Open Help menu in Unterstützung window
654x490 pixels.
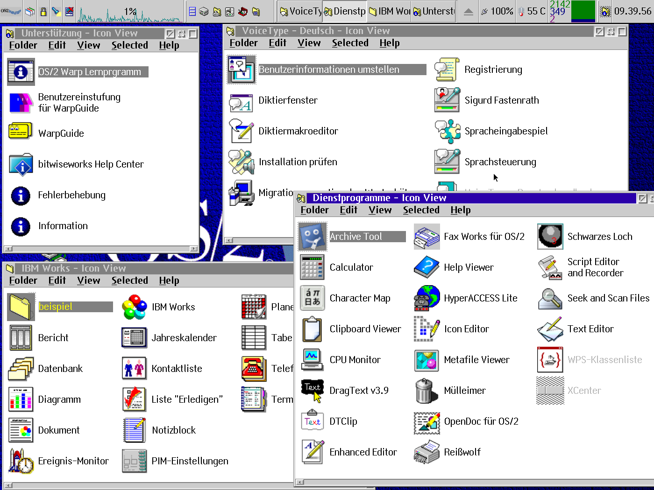click(x=169, y=45)
